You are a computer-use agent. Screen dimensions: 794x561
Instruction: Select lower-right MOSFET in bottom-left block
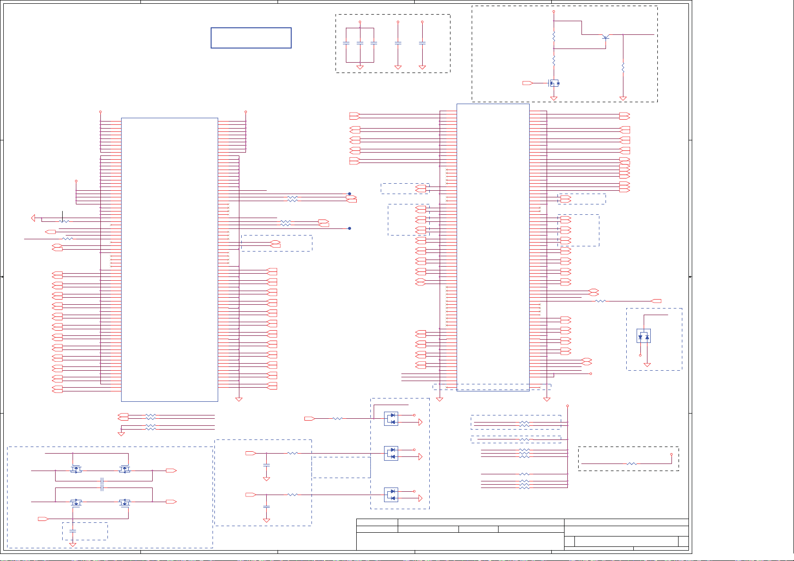tap(124, 503)
